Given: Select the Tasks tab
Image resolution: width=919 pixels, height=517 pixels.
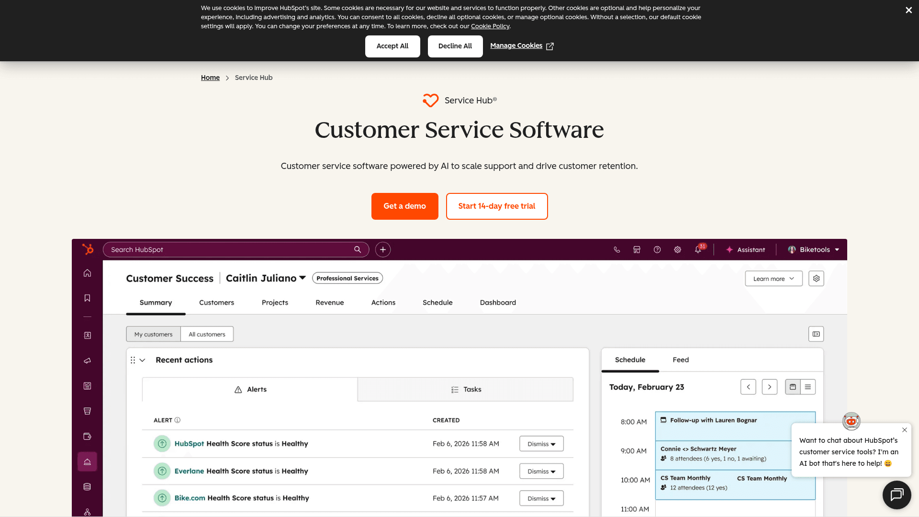Looking at the screenshot, I should [465, 390].
